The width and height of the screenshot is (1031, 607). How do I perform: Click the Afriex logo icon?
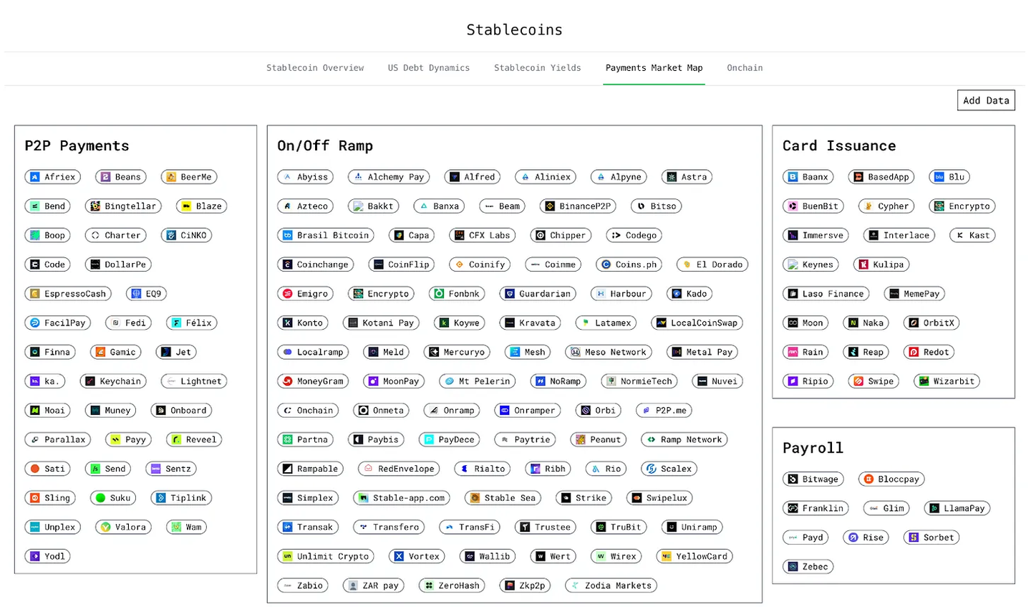pyautogui.click(x=34, y=177)
